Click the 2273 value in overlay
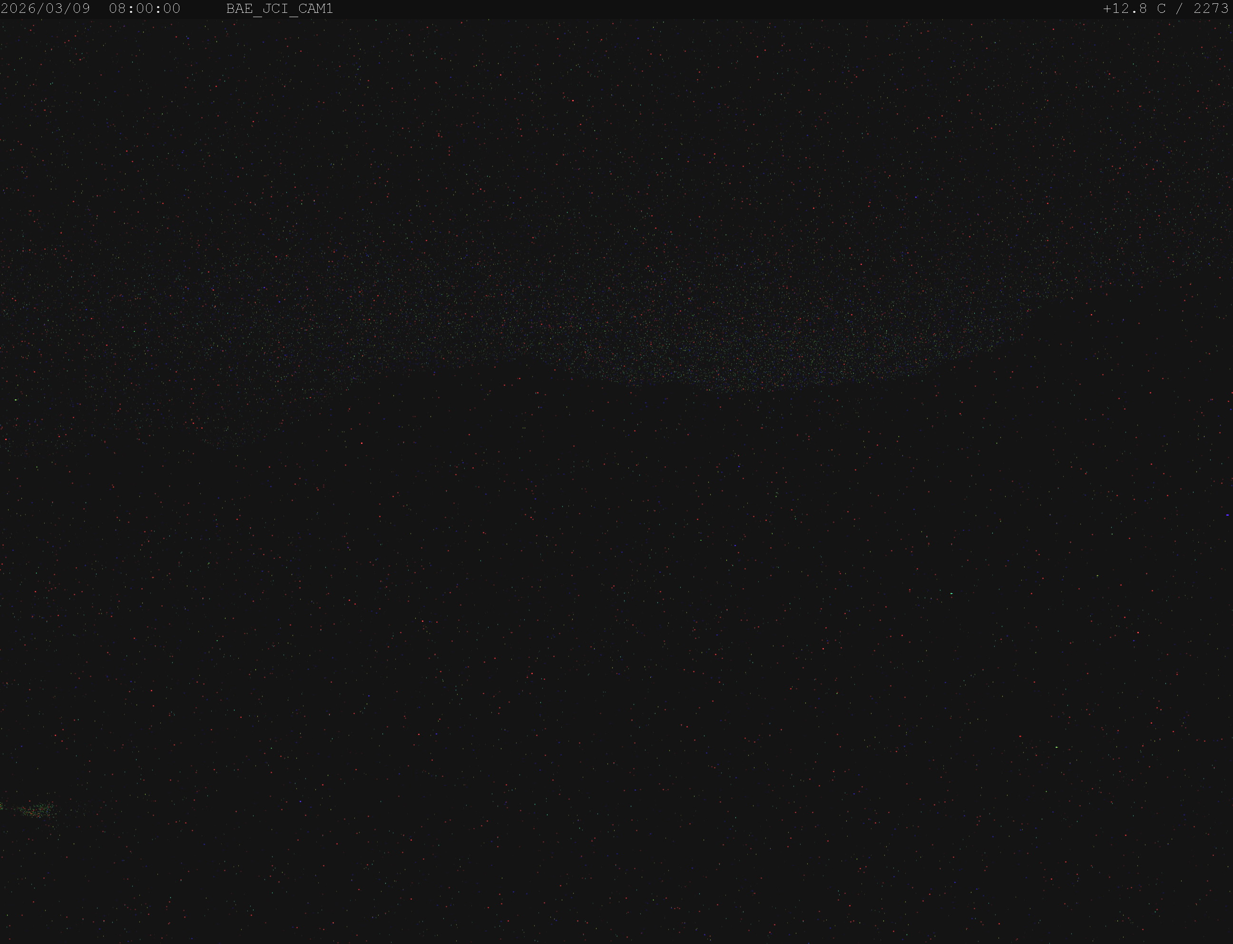 (x=1211, y=9)
